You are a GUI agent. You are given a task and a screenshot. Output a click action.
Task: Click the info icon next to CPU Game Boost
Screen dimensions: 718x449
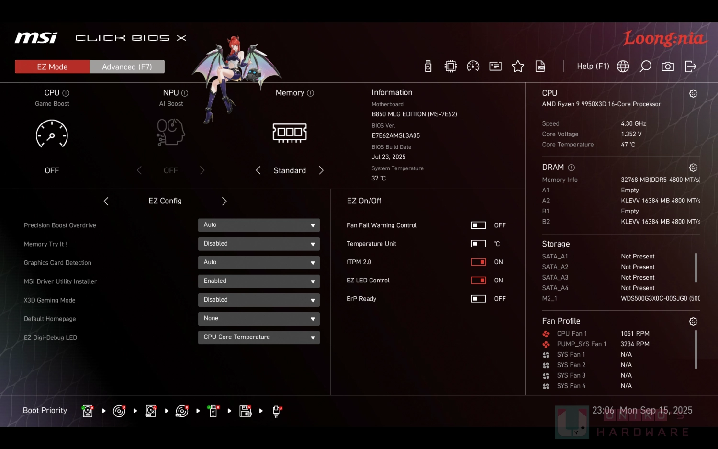tap(66, 93)
